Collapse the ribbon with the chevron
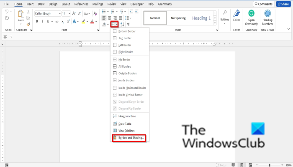The image size is (293, 167). 288,29
